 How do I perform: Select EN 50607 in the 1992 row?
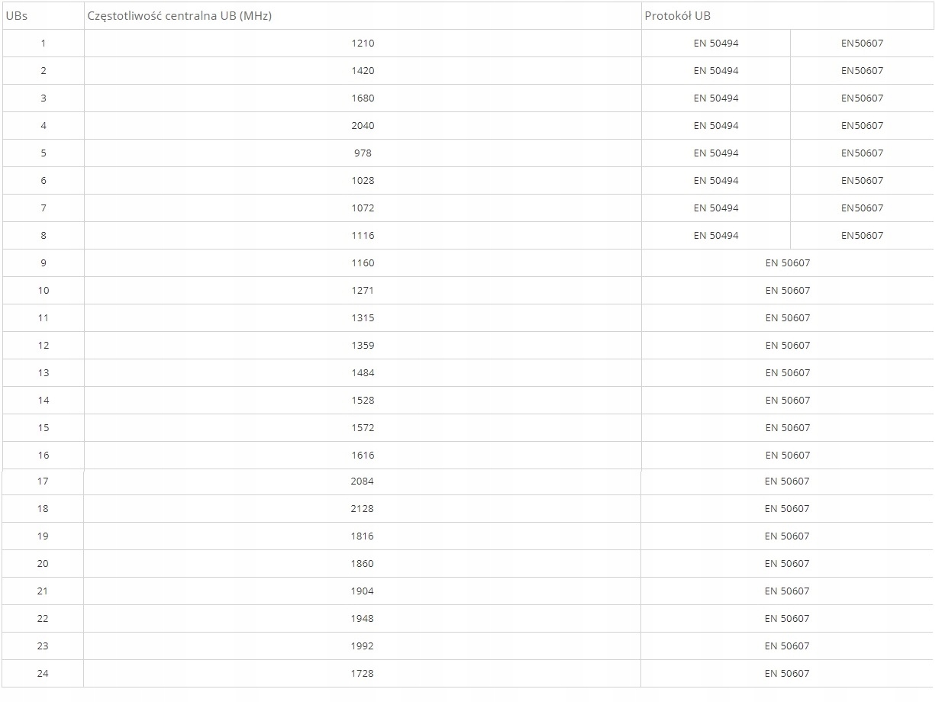pyautogui.click(x=786, y=646)
